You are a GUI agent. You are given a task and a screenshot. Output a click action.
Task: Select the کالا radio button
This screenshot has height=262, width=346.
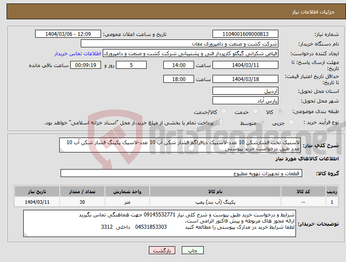click(x=280, y=111)
